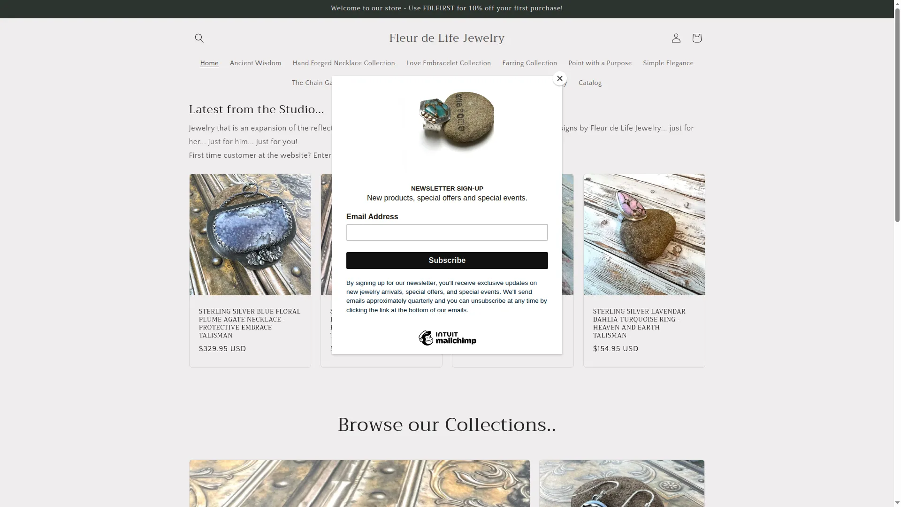
Task: Open Lavendar Dahlia Turquoise Ring title link
Action: 639,323
